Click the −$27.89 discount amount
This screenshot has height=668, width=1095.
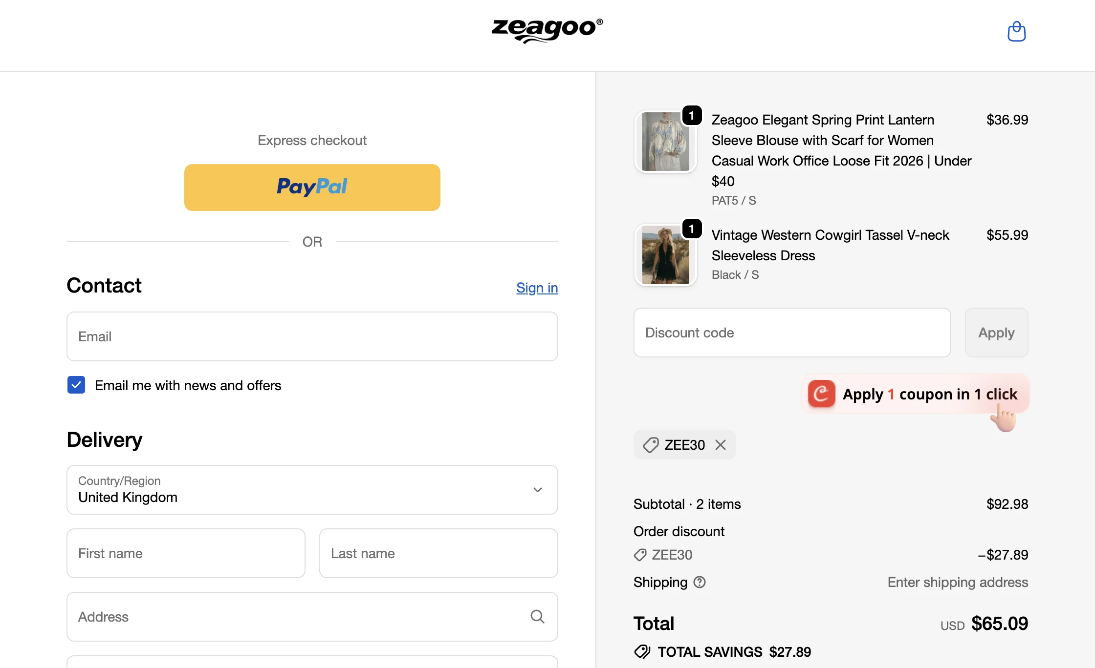tap(1003, 555)
